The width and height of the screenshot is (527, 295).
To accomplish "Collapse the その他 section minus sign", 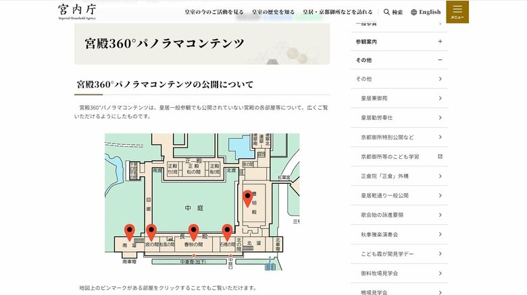I will pos(440,60).
